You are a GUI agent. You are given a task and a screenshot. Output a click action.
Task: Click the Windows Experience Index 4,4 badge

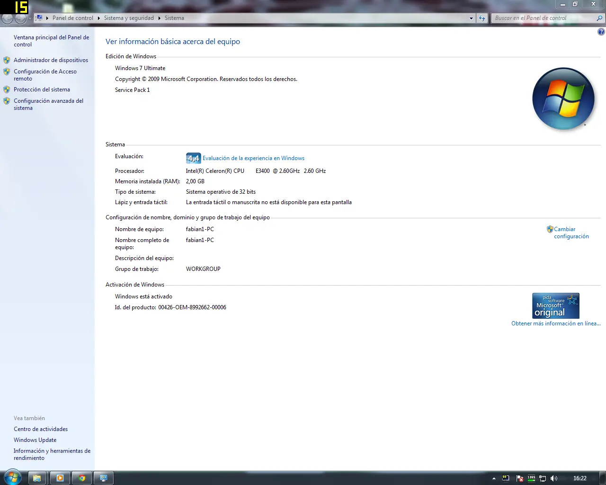(194, 158)
